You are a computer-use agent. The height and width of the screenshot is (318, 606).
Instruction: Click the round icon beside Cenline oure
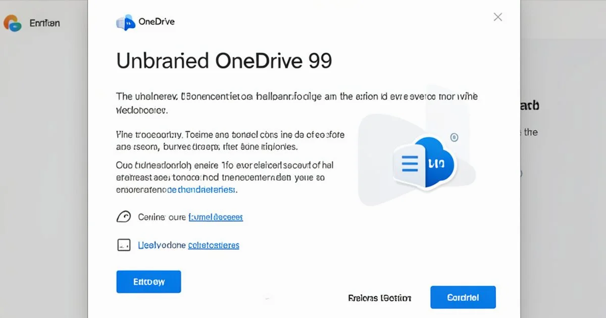point(124,217)
